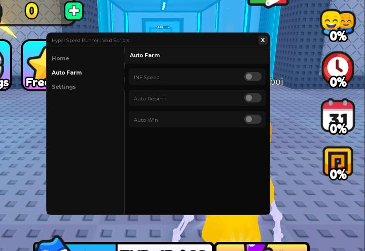Click the Auto Win label text

coord(145,120)
